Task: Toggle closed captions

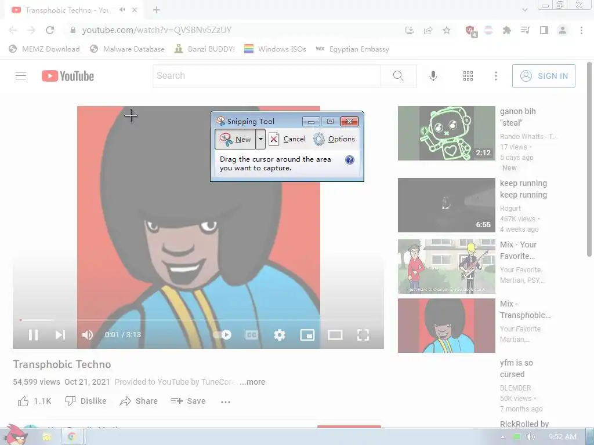Action: point(252,335)
